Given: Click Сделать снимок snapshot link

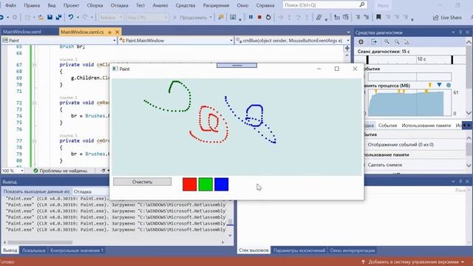Looking at the screenshot, I should coord(385,165).
